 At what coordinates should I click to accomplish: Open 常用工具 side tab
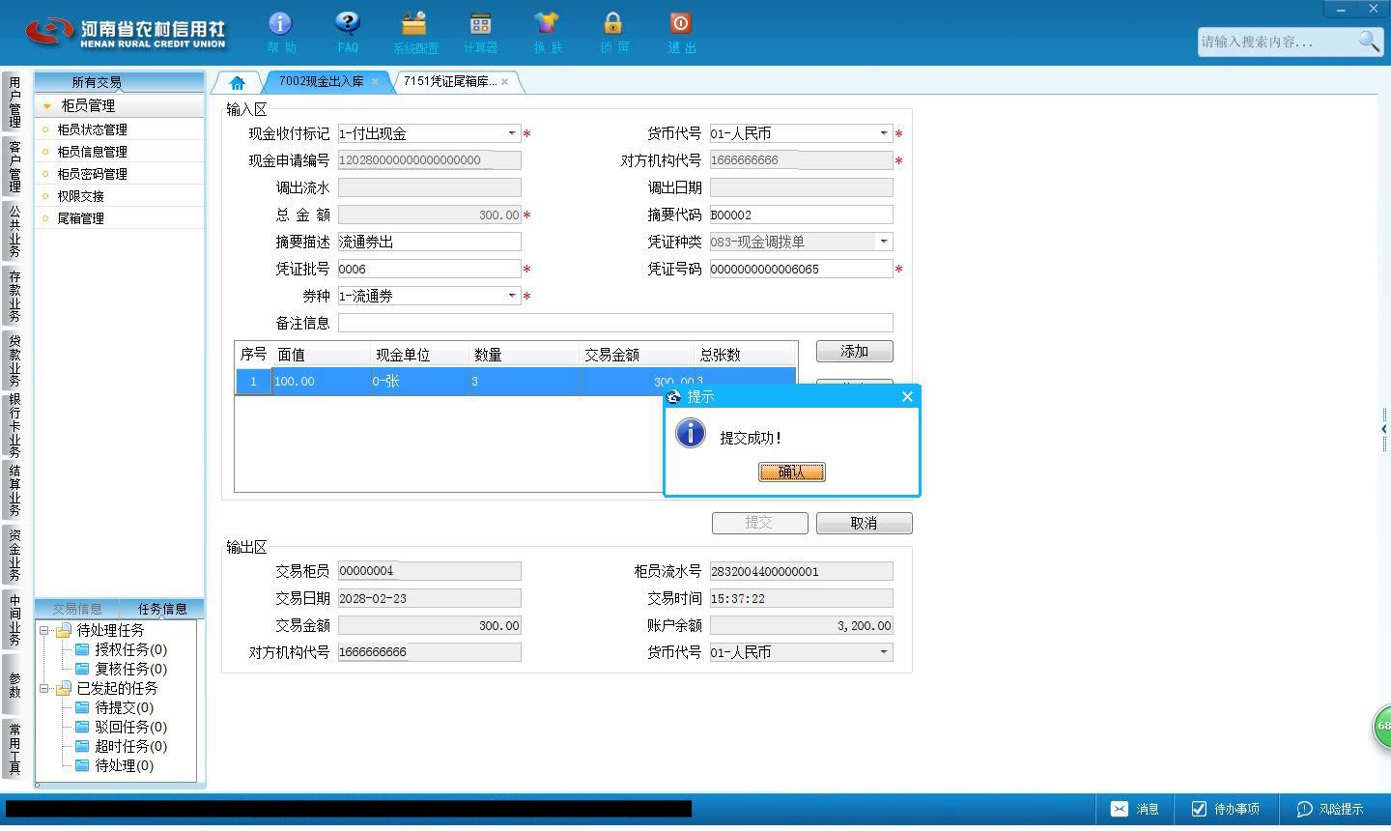click(x=14, y=749)
